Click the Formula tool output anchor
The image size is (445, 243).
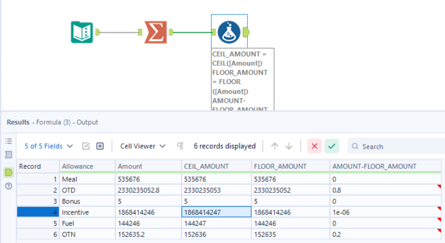246,32
